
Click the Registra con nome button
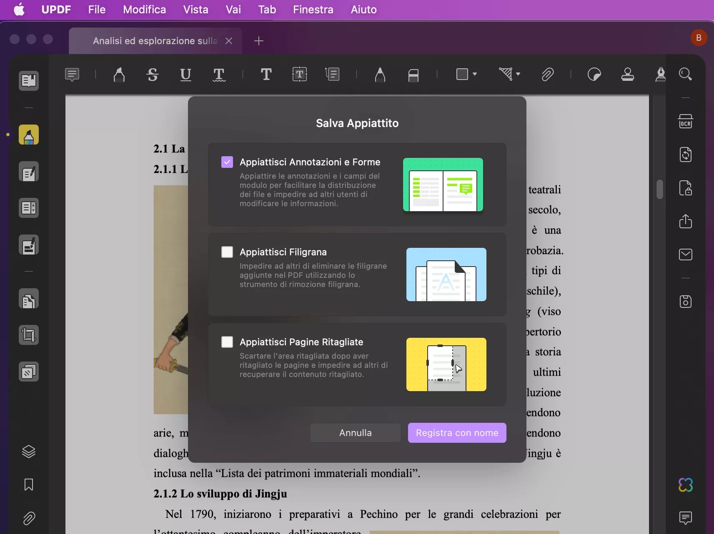[457, 433]
